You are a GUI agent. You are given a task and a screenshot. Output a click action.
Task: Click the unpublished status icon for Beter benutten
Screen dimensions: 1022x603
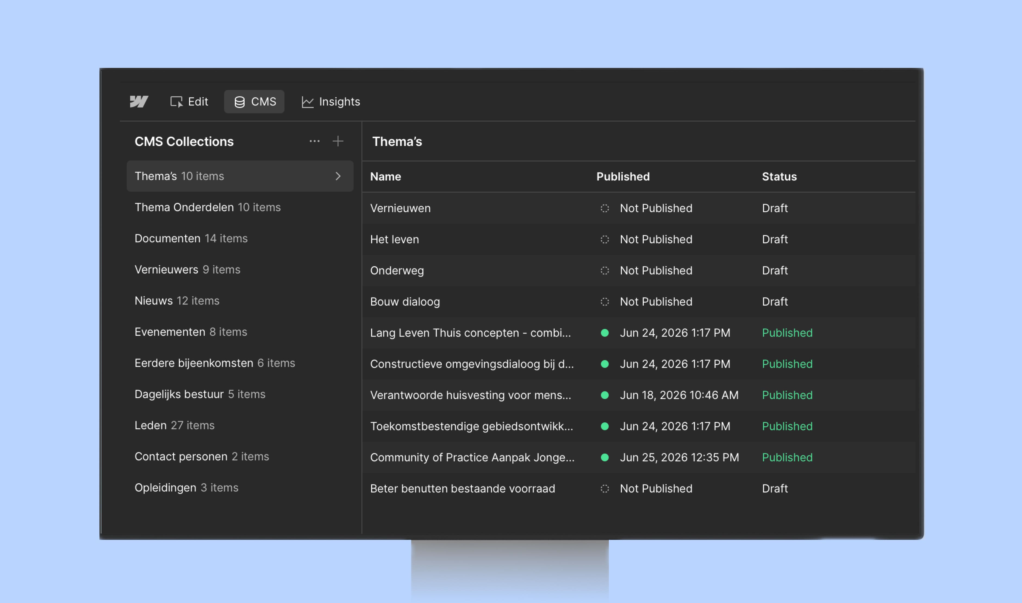pyautogui.click(x=605, y=489)
